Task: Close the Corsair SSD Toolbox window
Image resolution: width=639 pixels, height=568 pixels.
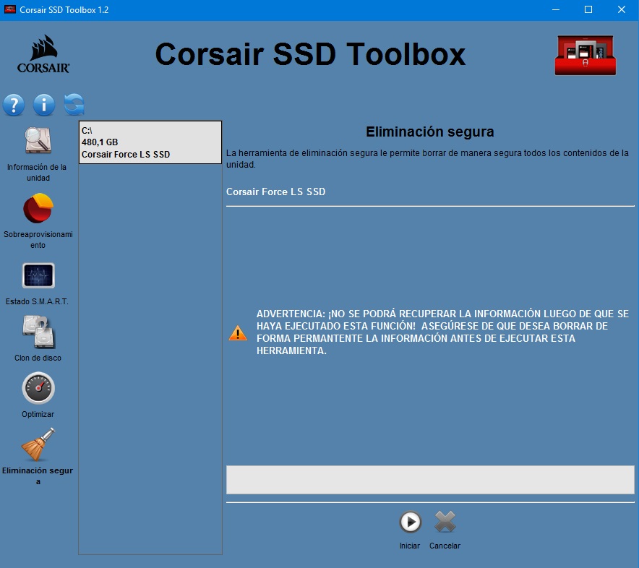Action: 622,10
